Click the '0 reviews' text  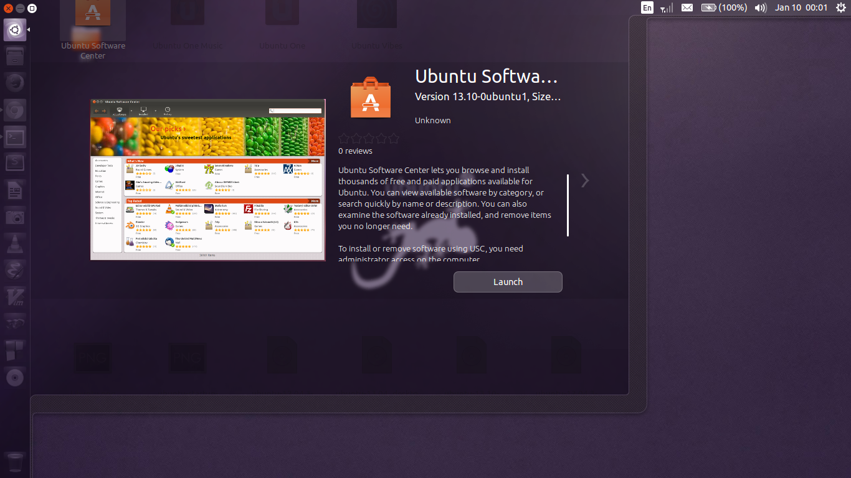355,151
